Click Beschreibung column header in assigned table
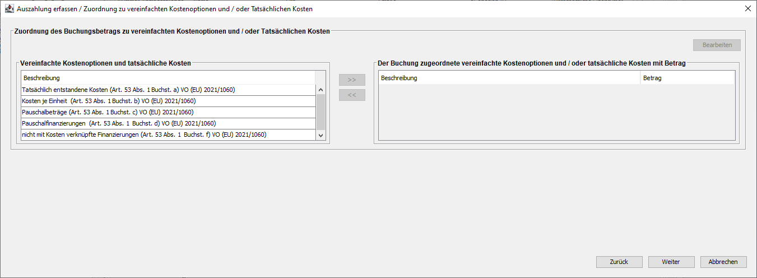The width and height of the screenshot is (757, 278). (x=509, y=78)
